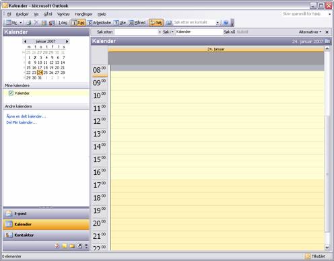Click the Åpne en delt kalender link
This screenshot has height=261, width=334.
tap(26, 116)
